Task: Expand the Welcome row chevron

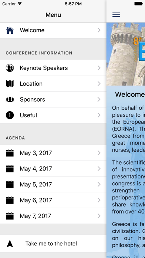Action: pos(99,30)
